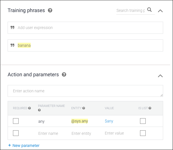
Task: Click the help icon next to ENTITY
Action: click(x=84, y=108)
